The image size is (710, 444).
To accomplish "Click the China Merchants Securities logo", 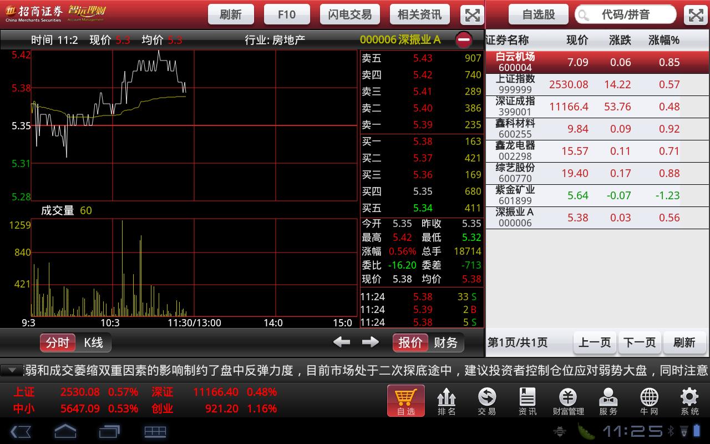I will pyautogui.click(x=33, y=13).
